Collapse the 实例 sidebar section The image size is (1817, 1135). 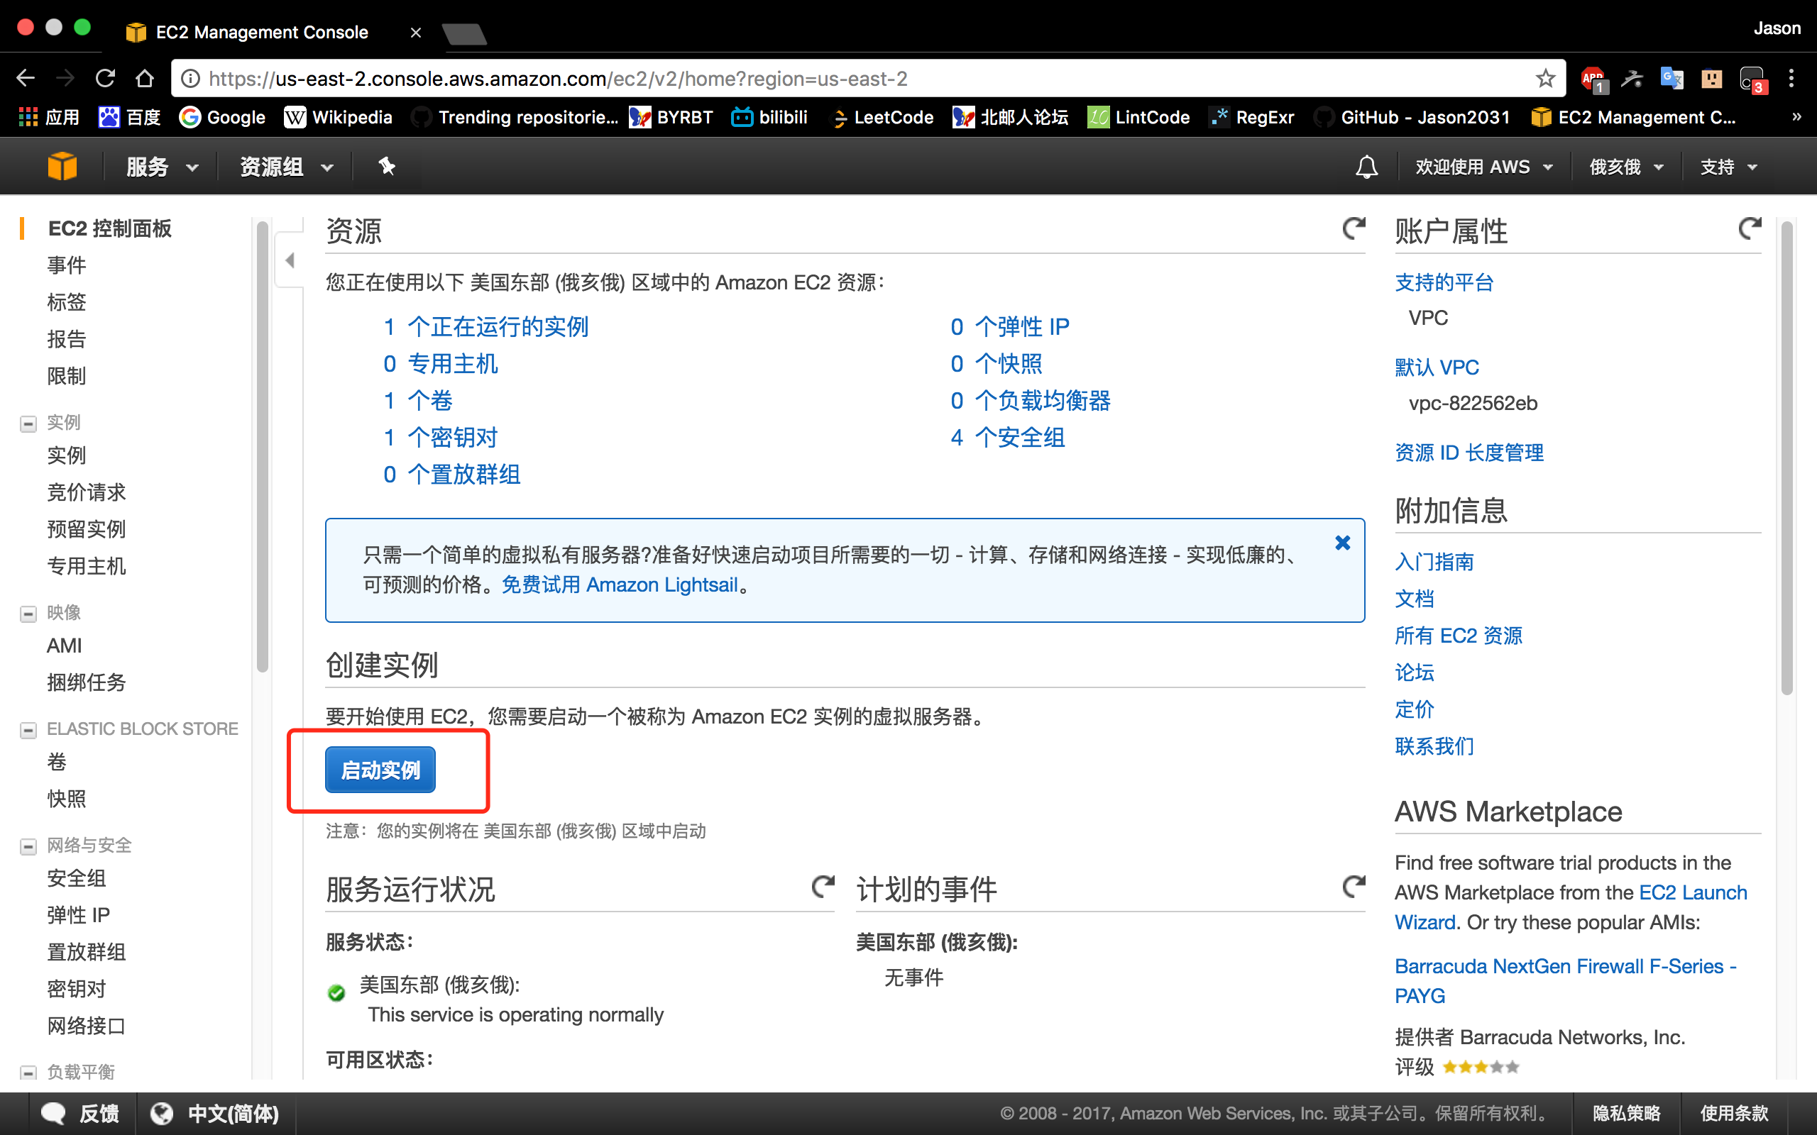[x=28, y=423]
